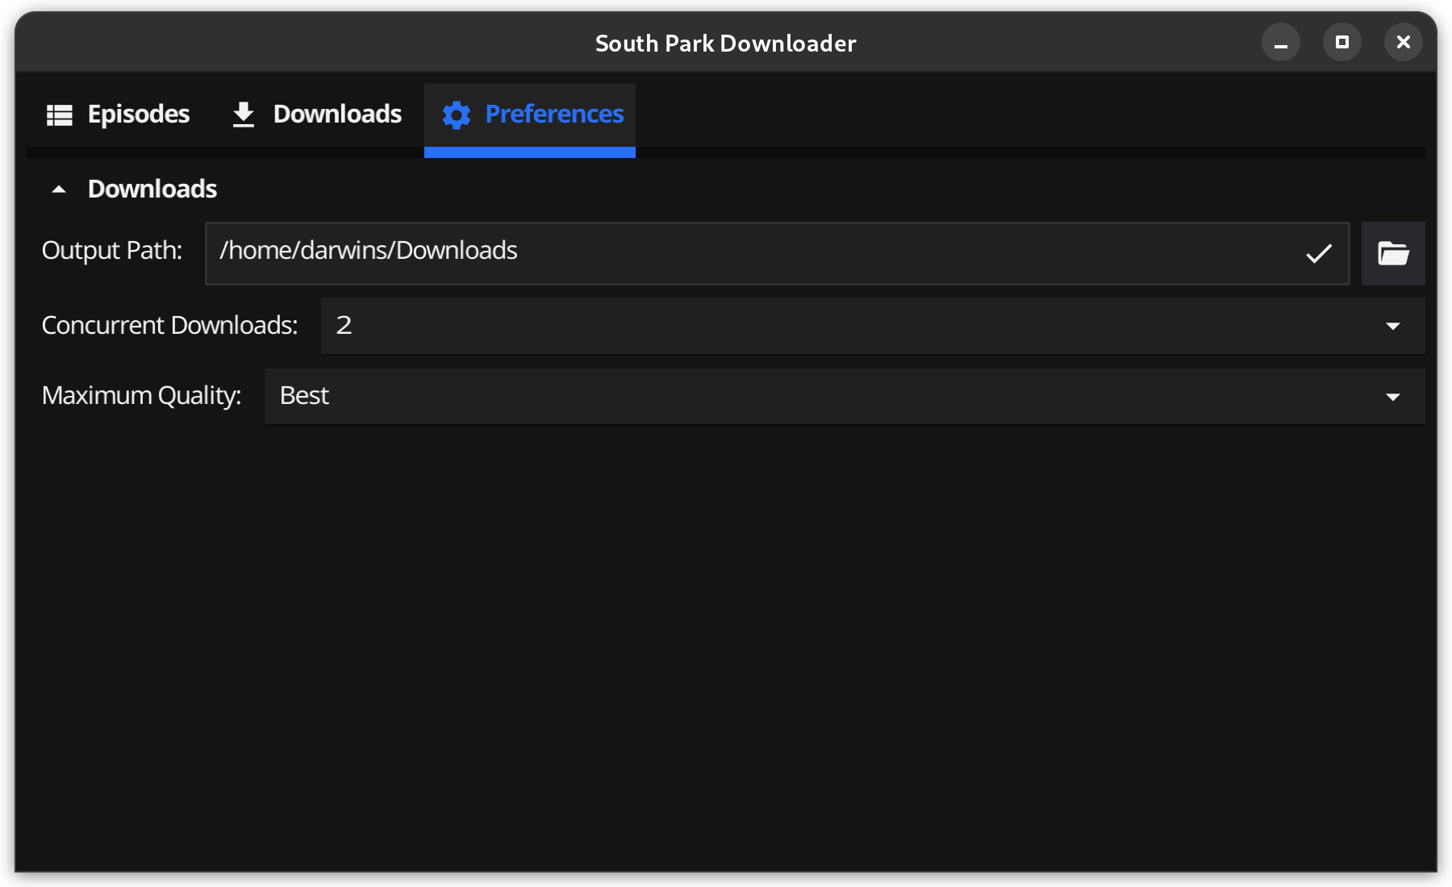Image resolution: width=1452 pixels, height=887 pixels.
Task: Open the Episodes tab
Action: (x=119, y=115)
